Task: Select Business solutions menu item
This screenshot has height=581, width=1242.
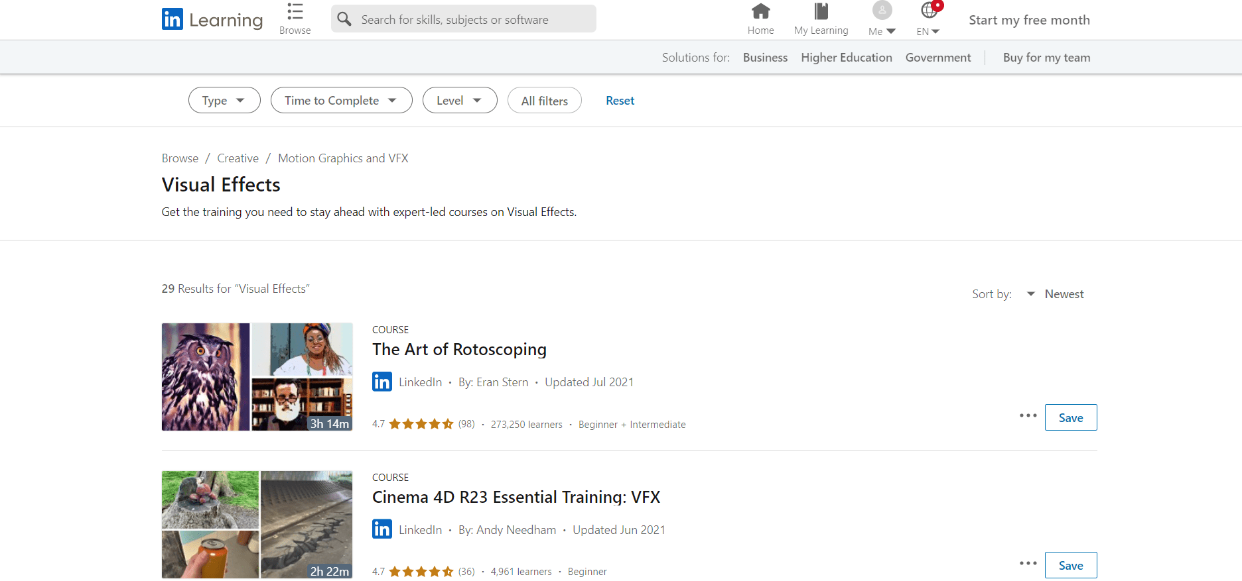Action: pyautogui.click(x=765, y=58)
